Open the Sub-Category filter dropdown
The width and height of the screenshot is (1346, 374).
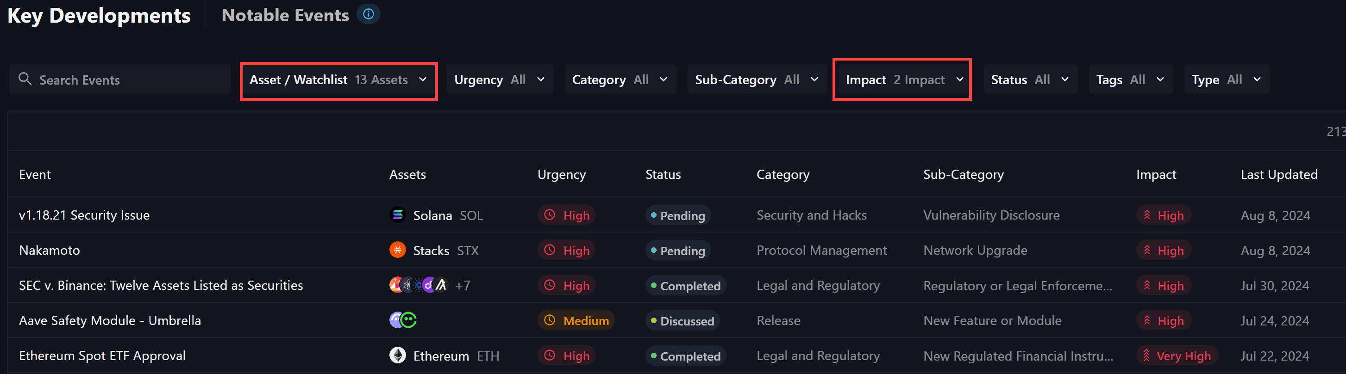[757, 80]
